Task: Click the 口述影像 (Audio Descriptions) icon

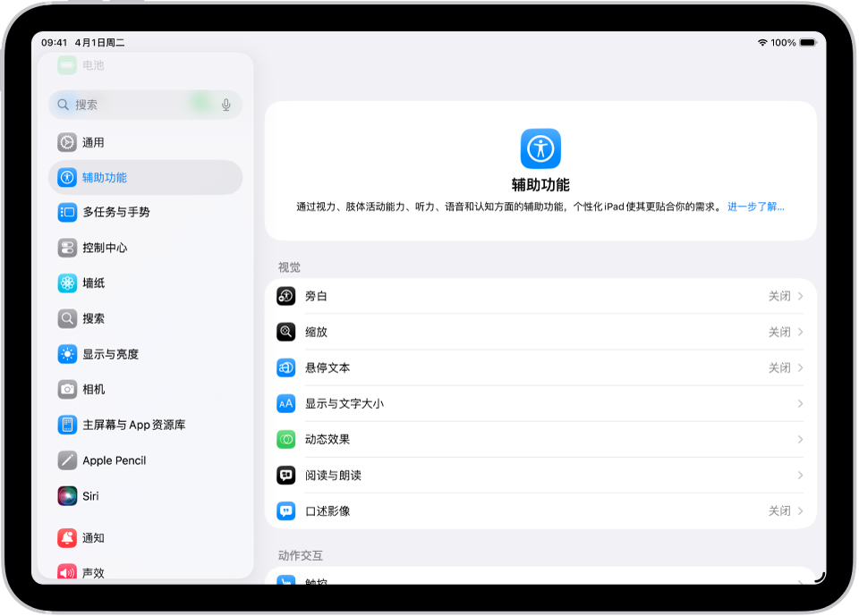Action: [x=285, y=511]
